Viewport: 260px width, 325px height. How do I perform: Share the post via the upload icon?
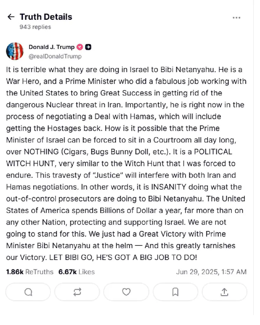click(224, 292)
